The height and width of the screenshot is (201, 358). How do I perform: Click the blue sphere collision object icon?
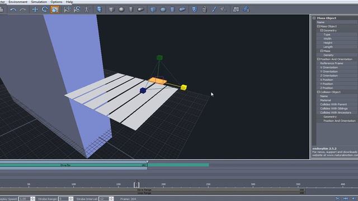[163, 9]
